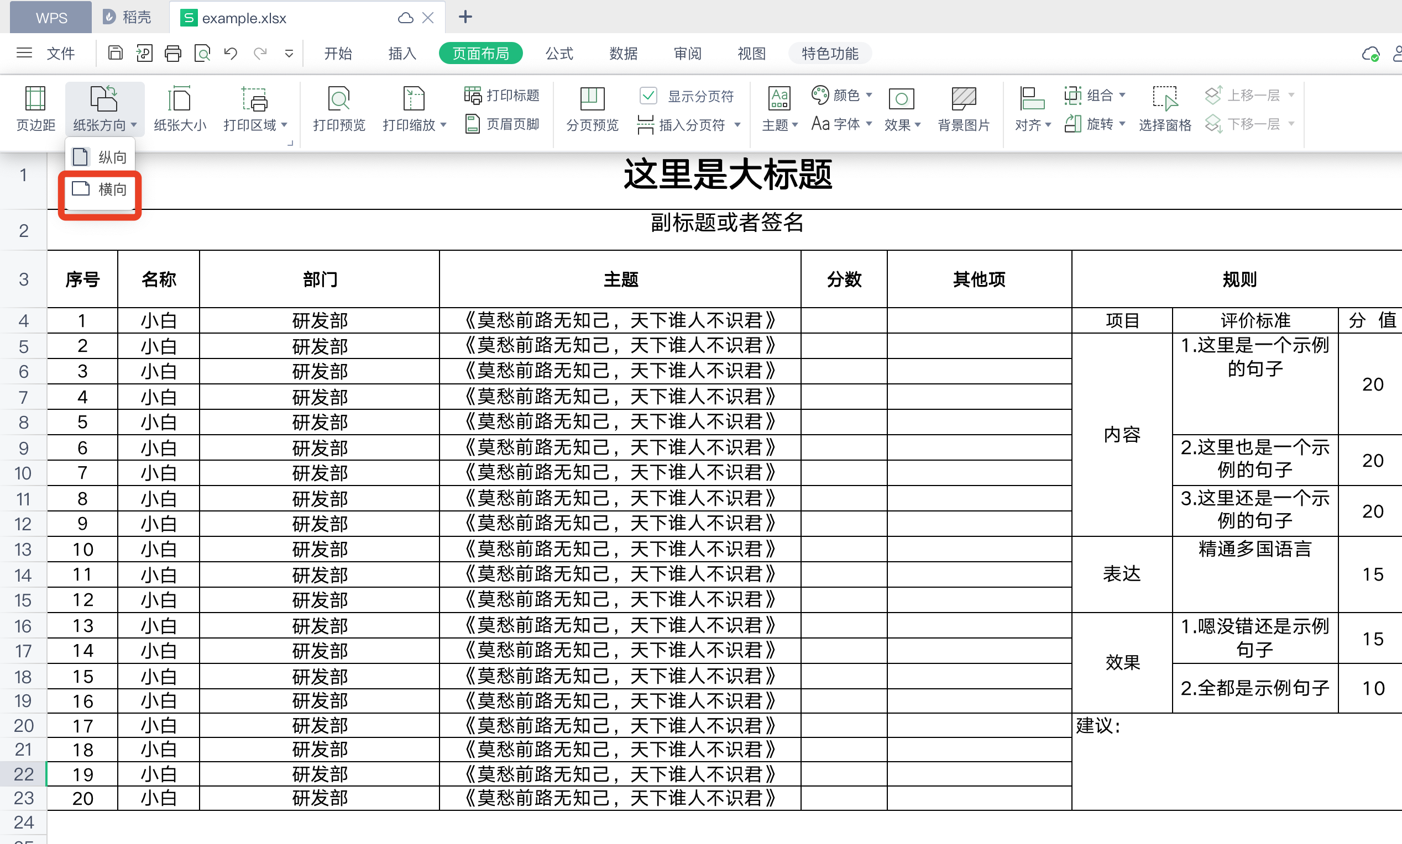Open the File (文件) menu
This screenshot has width=1402, height=844.
point(60,54)
